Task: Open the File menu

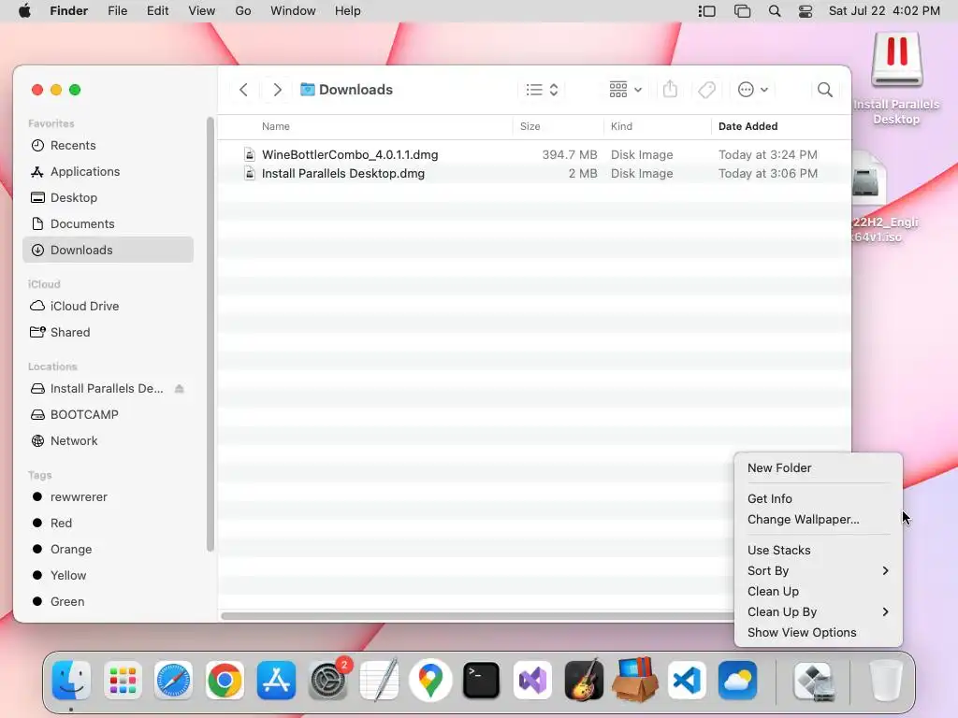Action: (x=117, y=11)
